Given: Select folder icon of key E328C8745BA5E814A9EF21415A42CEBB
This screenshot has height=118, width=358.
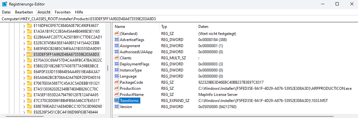Looking at the screenshot, I should [29, 43].
